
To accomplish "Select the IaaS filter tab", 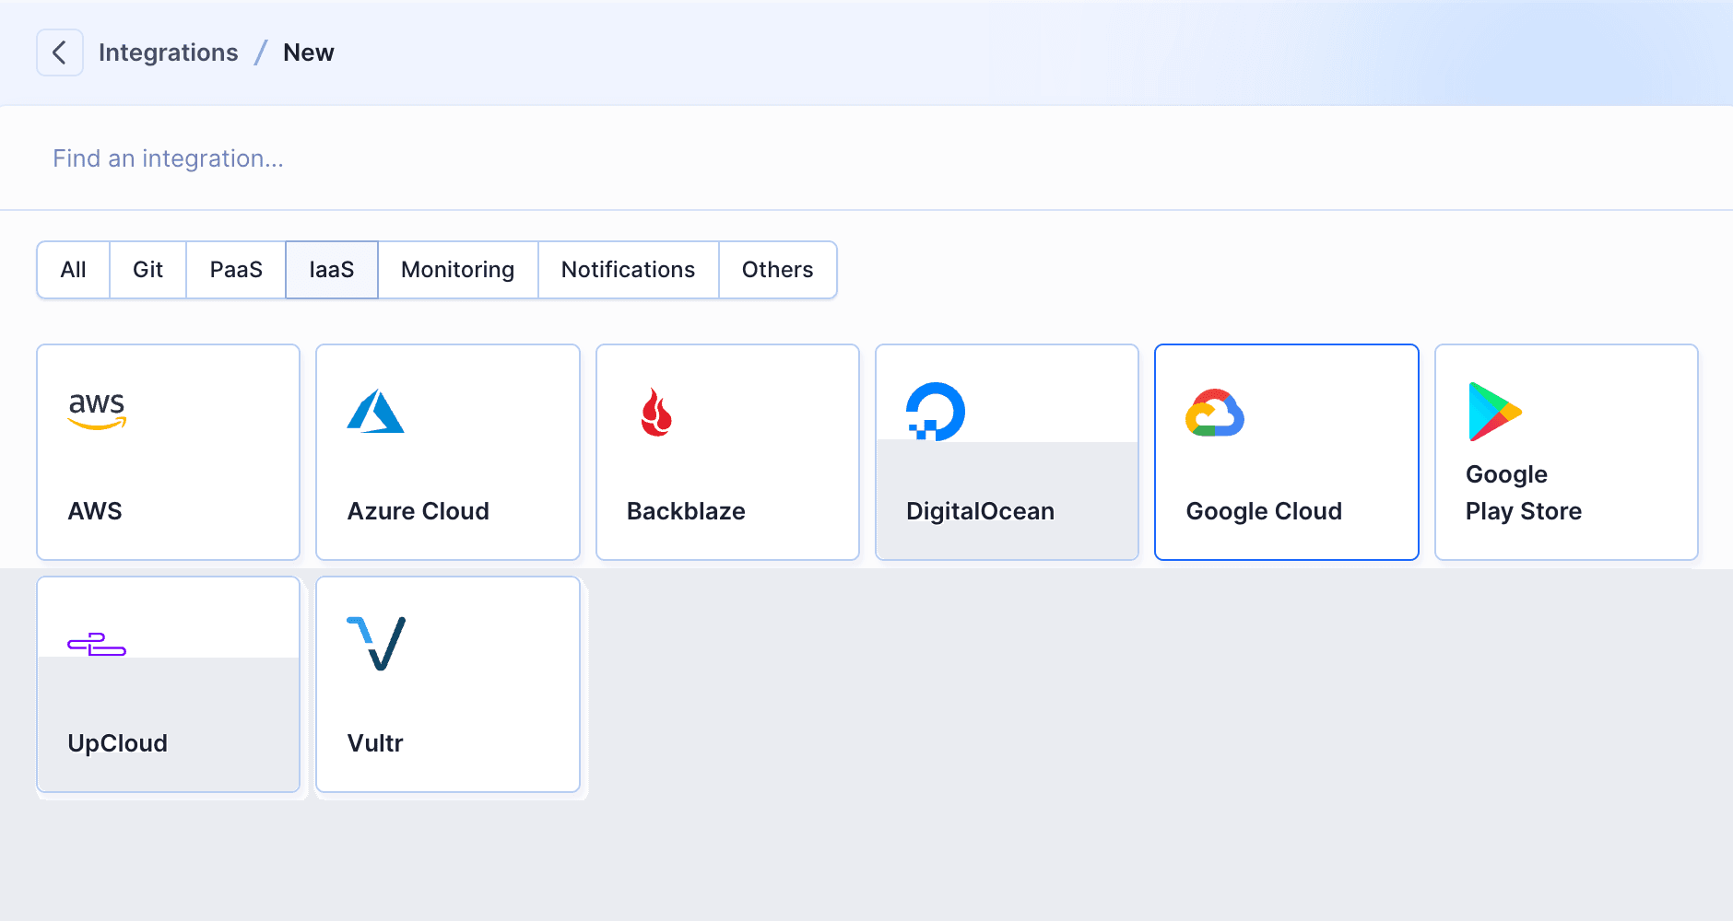I will pos(332,270).
